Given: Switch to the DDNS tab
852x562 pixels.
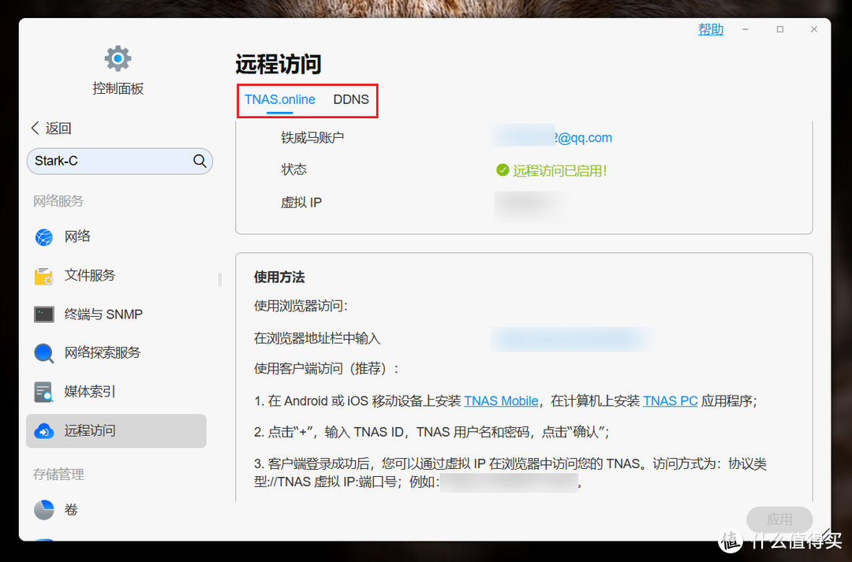Looking at the screenshot, I should [x=351, y=99].
